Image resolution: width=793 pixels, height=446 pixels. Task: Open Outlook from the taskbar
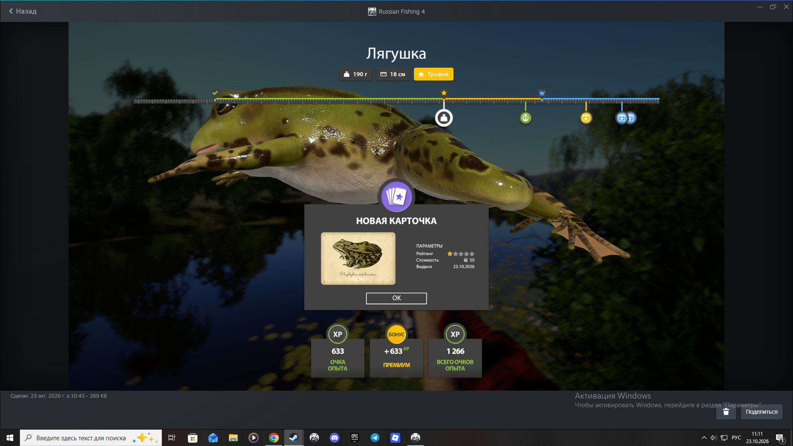click(213, 438)
